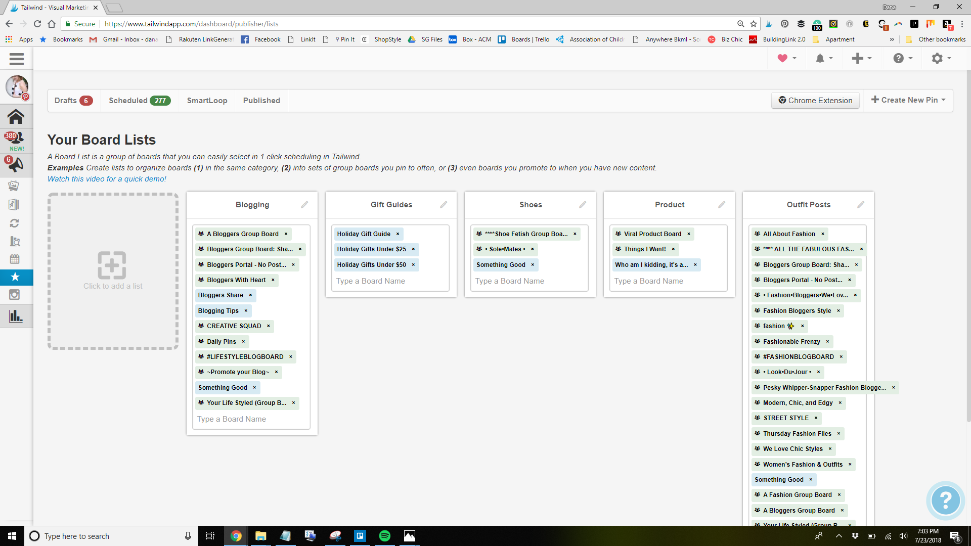
Task: Edit the Outfit Posts list with the pencil icon
Action: coord(861,205)
